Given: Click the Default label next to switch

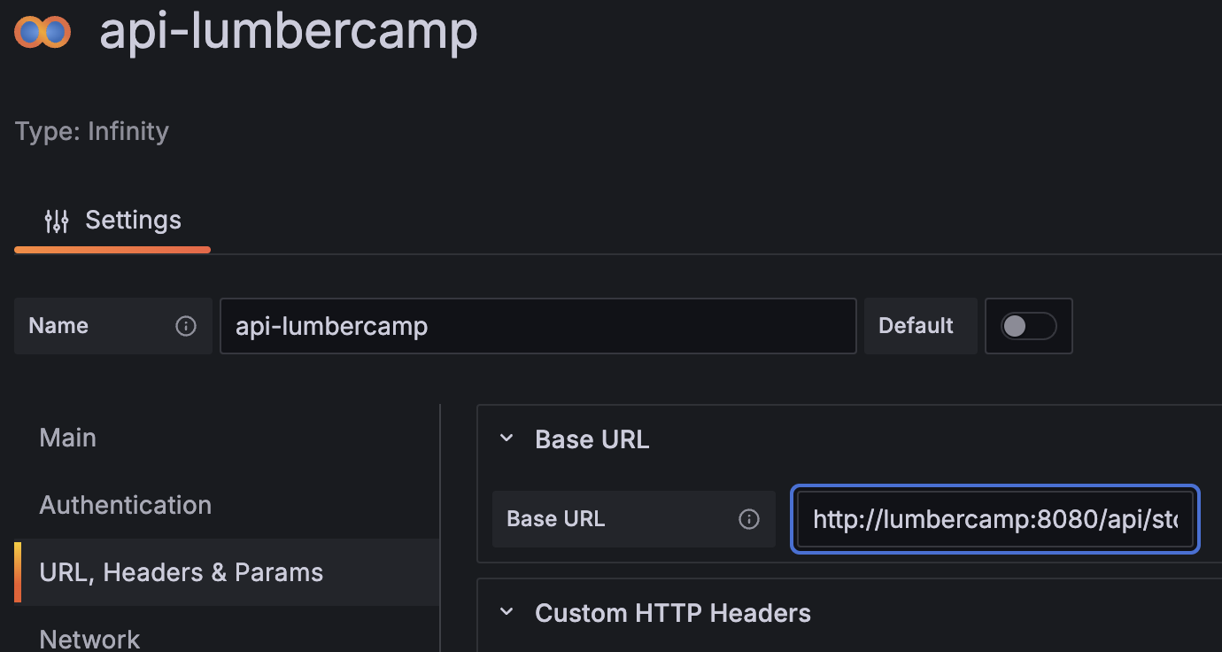Looking at the screenshot, I should 916,326.
